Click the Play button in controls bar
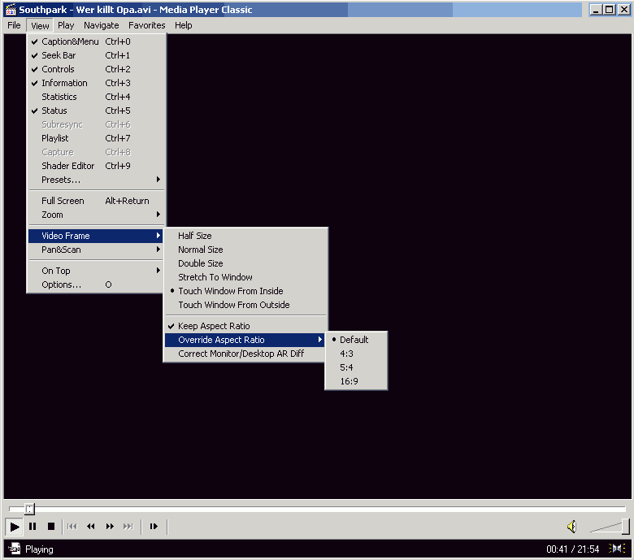The width and height of the screenshot is (634, 560). click(15, 527)
